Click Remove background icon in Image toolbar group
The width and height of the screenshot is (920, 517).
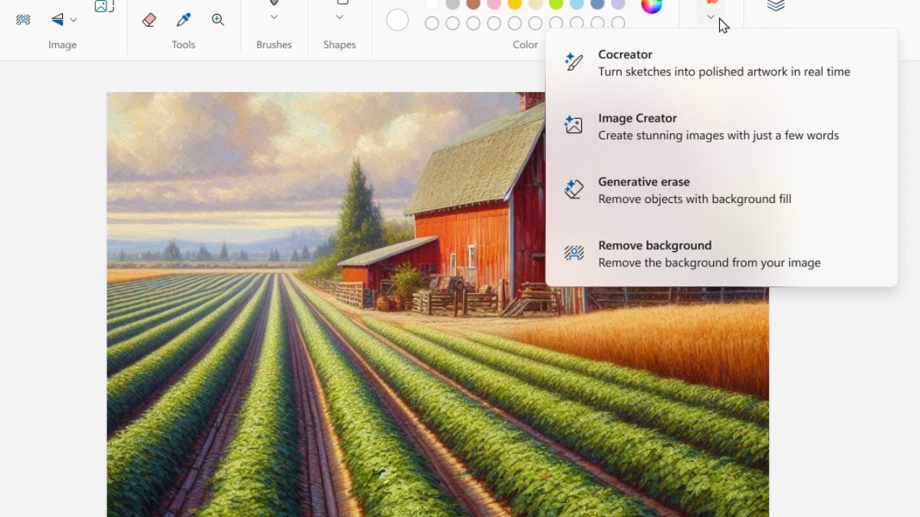(x=24, y=20)
